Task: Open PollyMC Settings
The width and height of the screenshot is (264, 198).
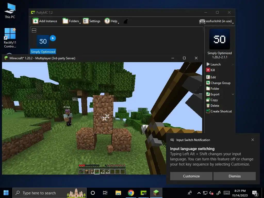Action: tap(92, 21)
